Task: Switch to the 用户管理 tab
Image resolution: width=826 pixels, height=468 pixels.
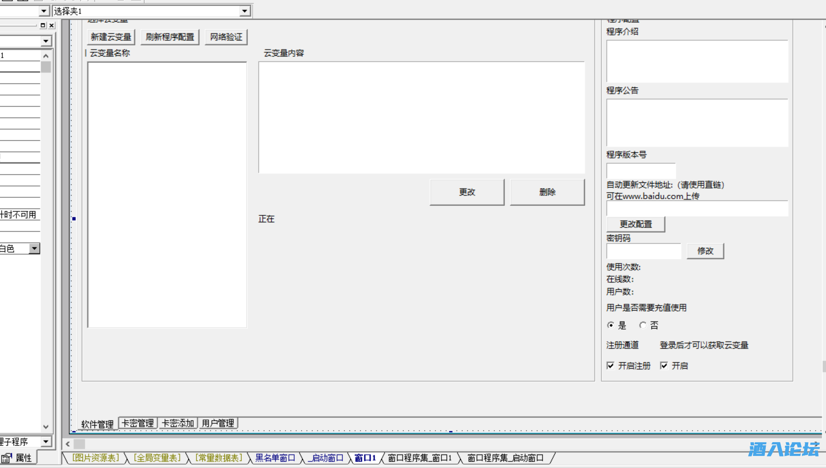Action: (218, 423)
